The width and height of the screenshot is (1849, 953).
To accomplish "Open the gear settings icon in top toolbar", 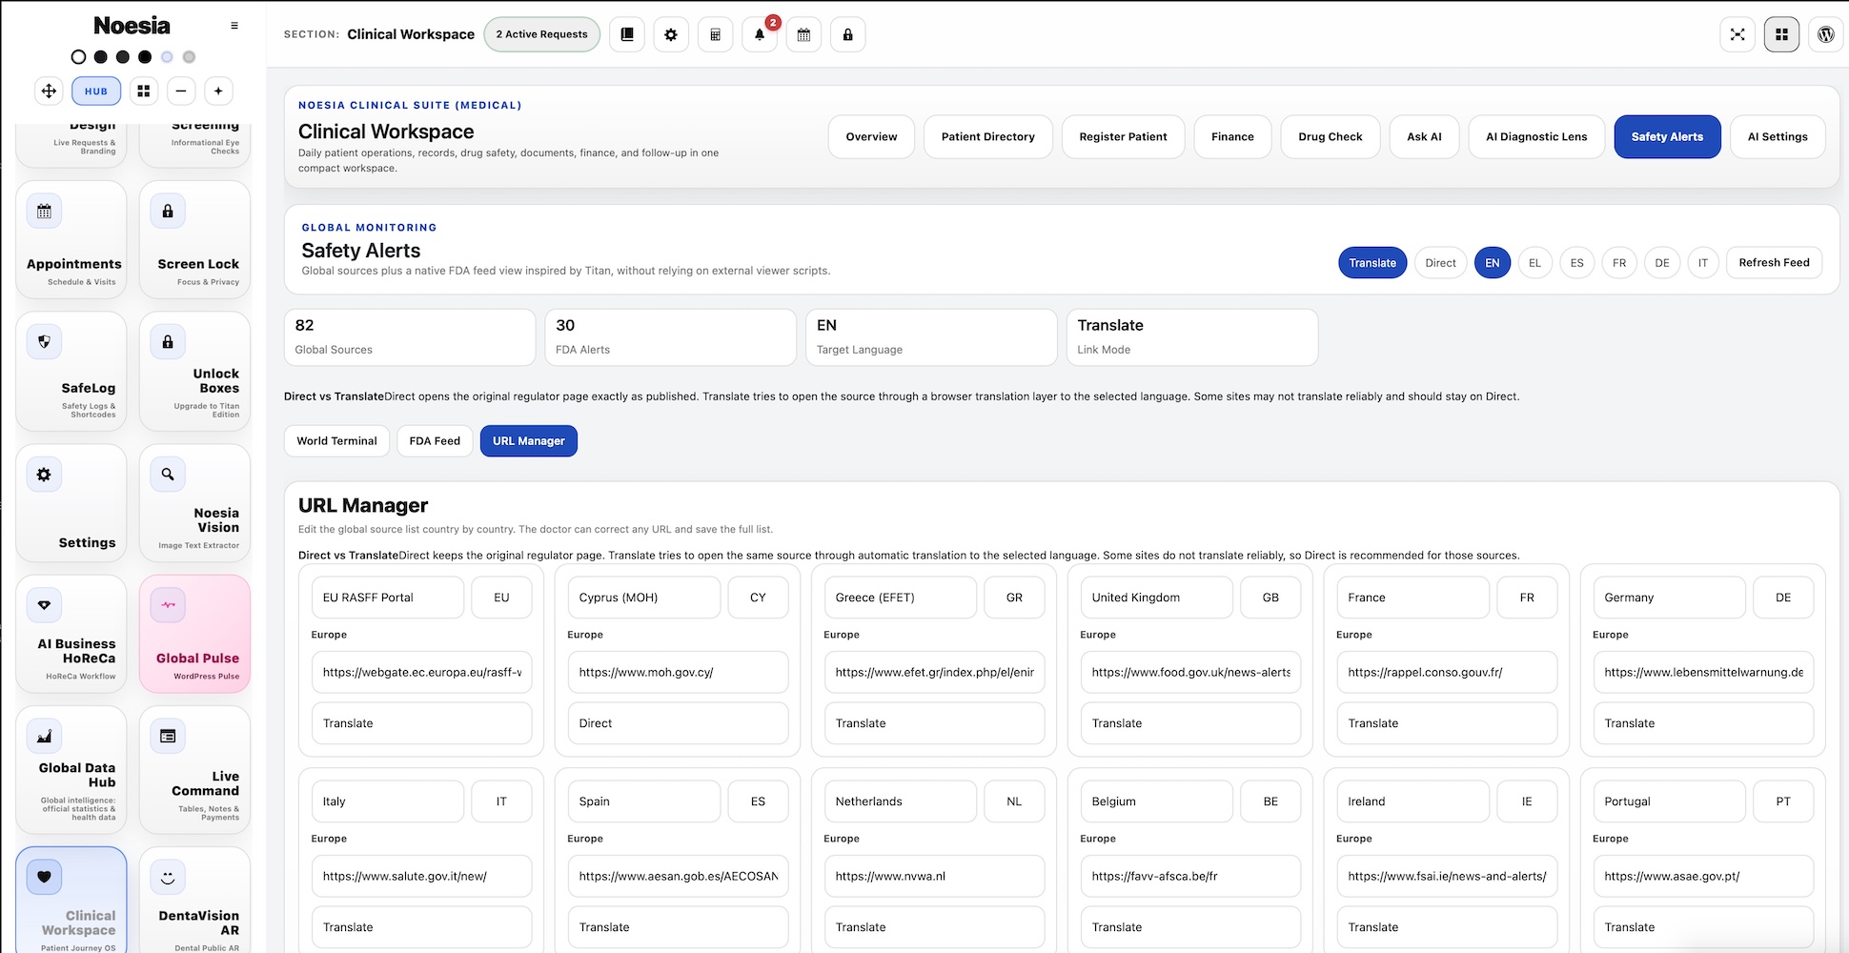I will [671, 34].
